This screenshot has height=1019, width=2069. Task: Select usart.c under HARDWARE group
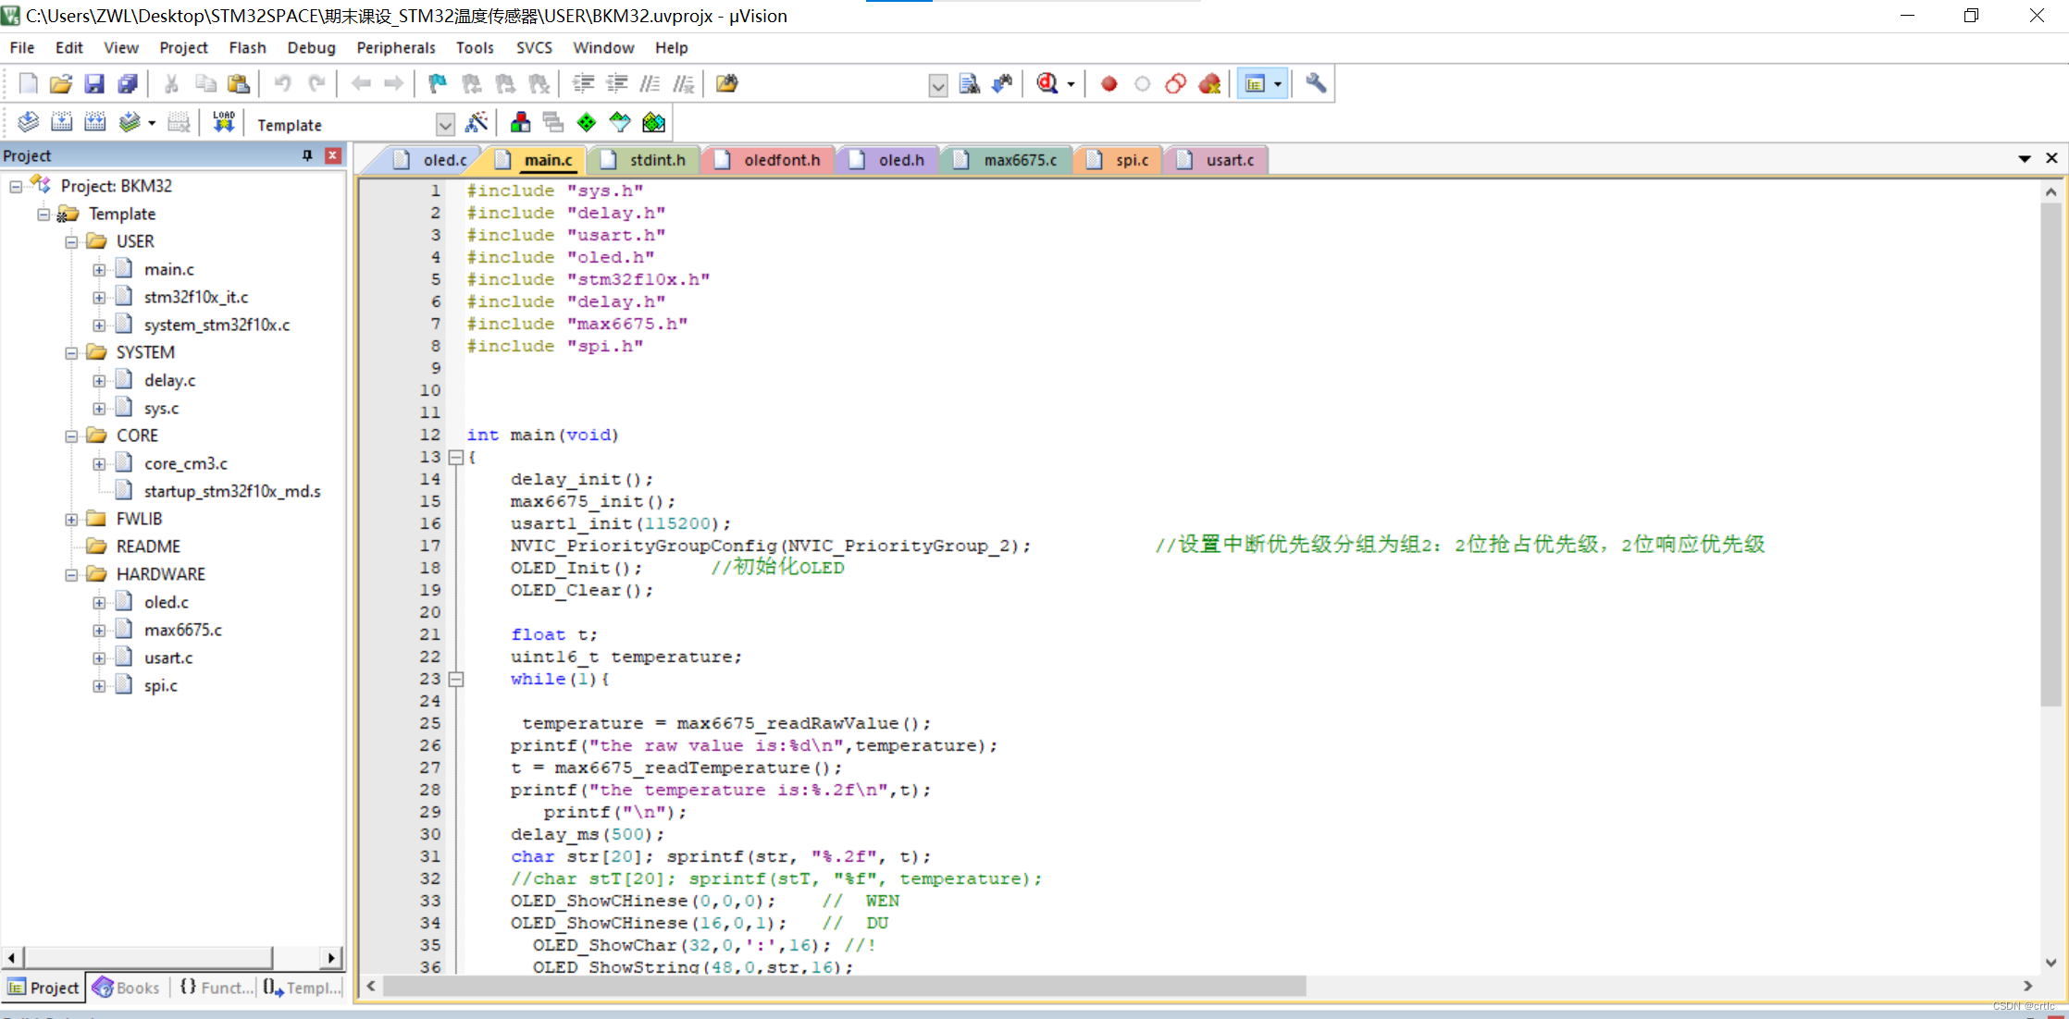tap(168, 657)
